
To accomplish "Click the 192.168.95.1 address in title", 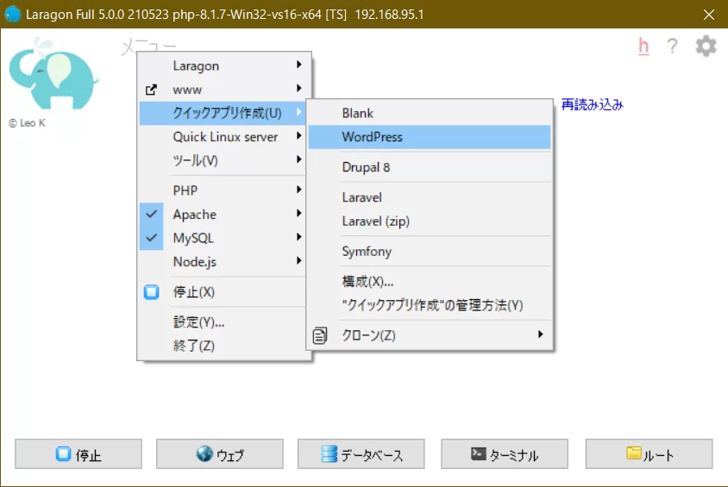I will 389,15.
